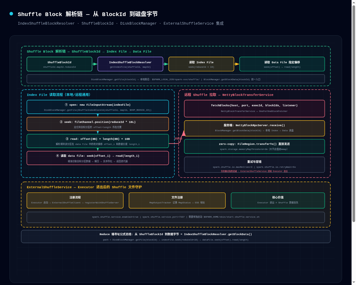Click text 'seek(offset) → read(length)'
Viewport: 356px width, 285px height.
[282, 67]
